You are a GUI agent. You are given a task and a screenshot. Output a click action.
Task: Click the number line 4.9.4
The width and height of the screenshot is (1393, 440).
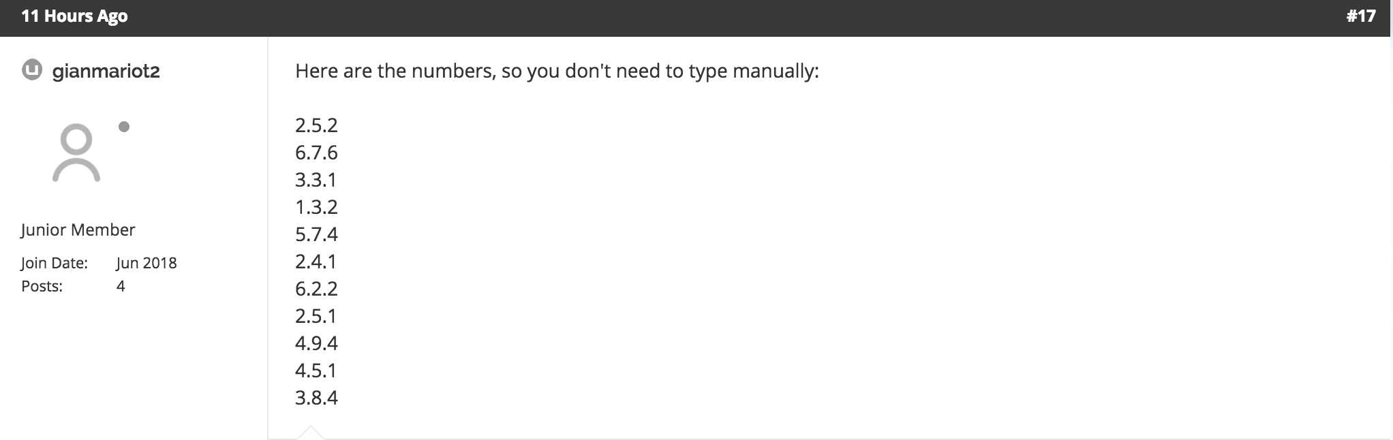pyautogui.click(x=316, y=343)
